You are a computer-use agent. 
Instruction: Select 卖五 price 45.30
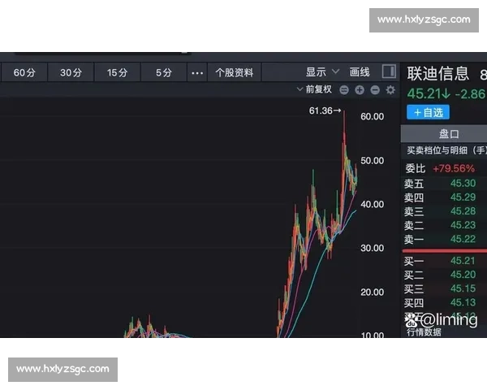463,183
